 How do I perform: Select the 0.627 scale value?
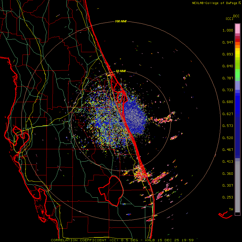pos(228,114)
